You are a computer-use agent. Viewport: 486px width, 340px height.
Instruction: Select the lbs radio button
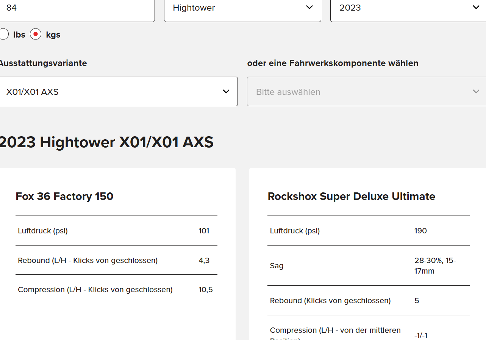[3, 35]
